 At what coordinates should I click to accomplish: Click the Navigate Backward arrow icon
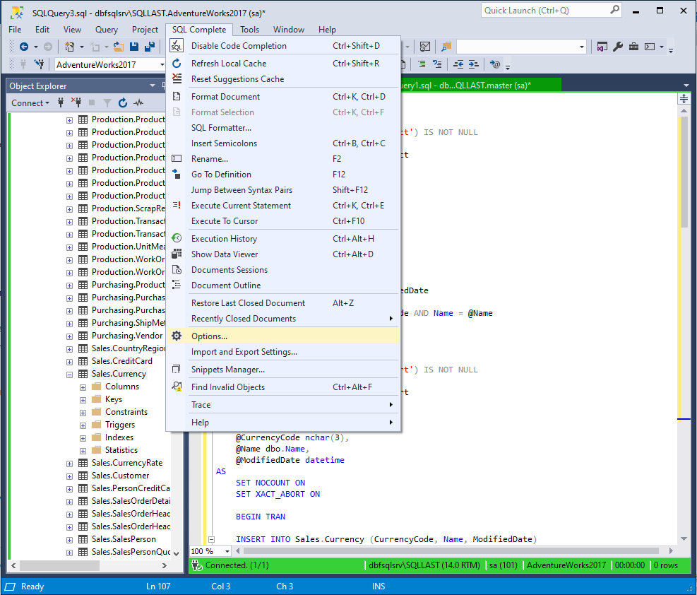pyautogui.click(x=24, y=47)
